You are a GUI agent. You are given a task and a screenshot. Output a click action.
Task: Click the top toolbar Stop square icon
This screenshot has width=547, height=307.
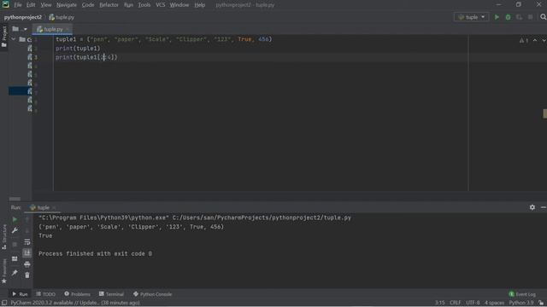tap(530, 17)
